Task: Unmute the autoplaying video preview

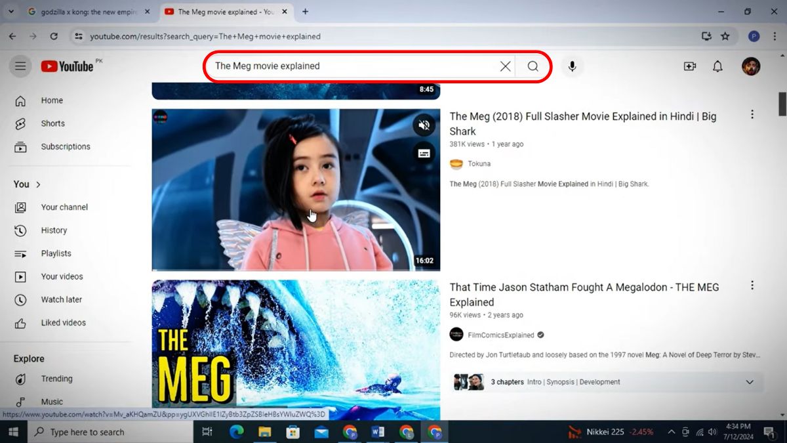Action: (424, 125)
